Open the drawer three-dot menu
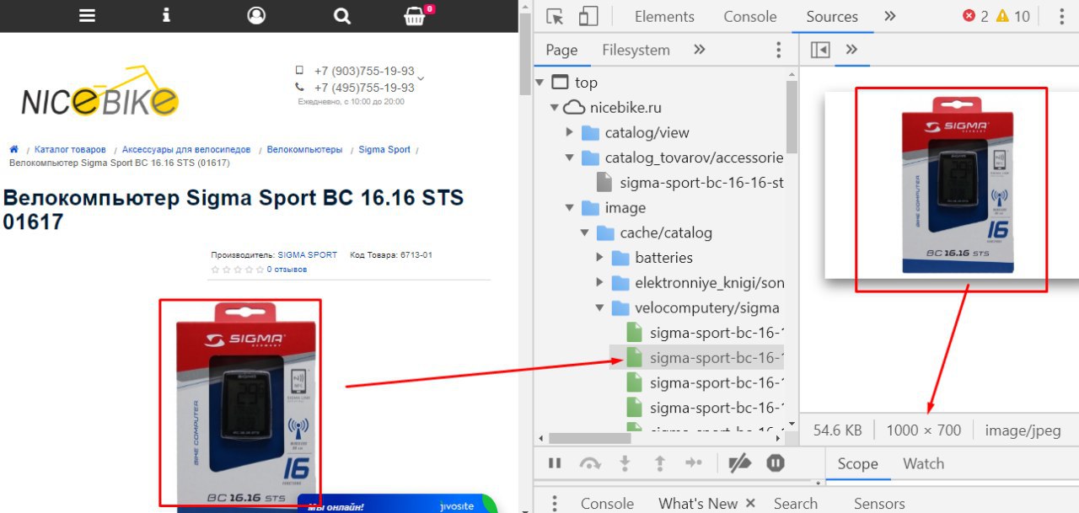The height and width of the screenshot is (513, 1079). 554,504
